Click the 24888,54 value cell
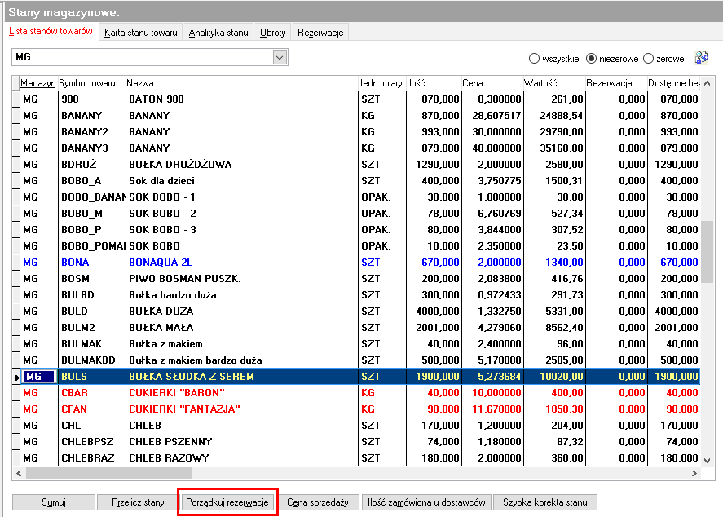Image resolution: width=723 pixels, height=517 pixels. (x=554, y=115)
